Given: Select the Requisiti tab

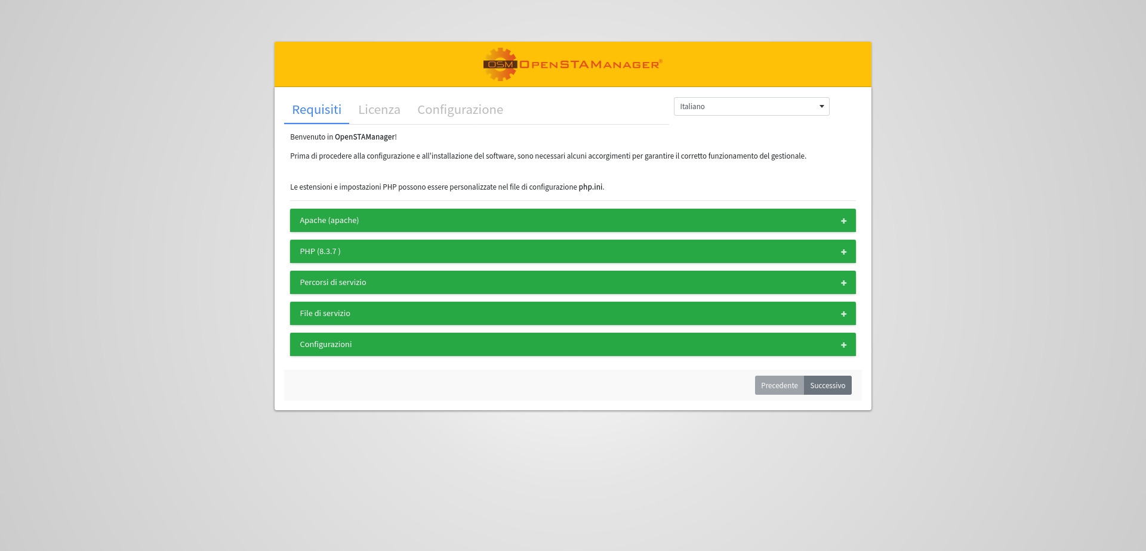Looking at the screenshot, I should tap(316, 110).
